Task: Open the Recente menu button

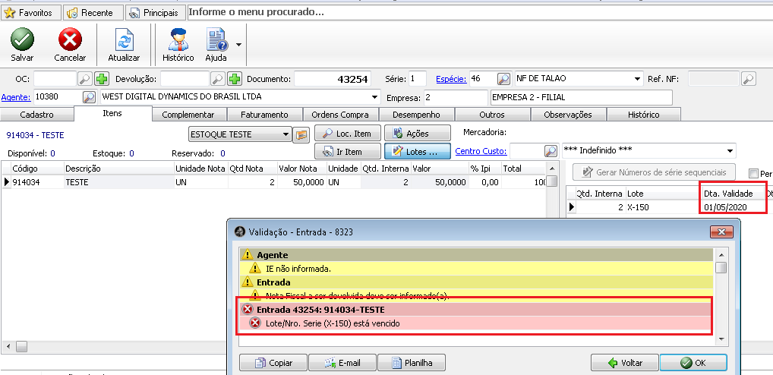Action: [92, 13]
